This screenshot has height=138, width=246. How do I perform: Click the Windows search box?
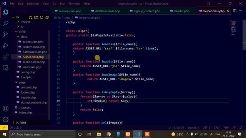click(x=42, y=134)
